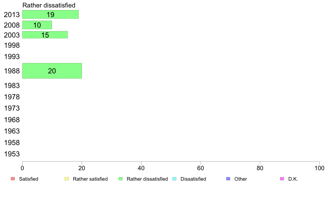
Task: Click the yellow Rather satisfied legend swatch
Action: (x=67, y=179)
